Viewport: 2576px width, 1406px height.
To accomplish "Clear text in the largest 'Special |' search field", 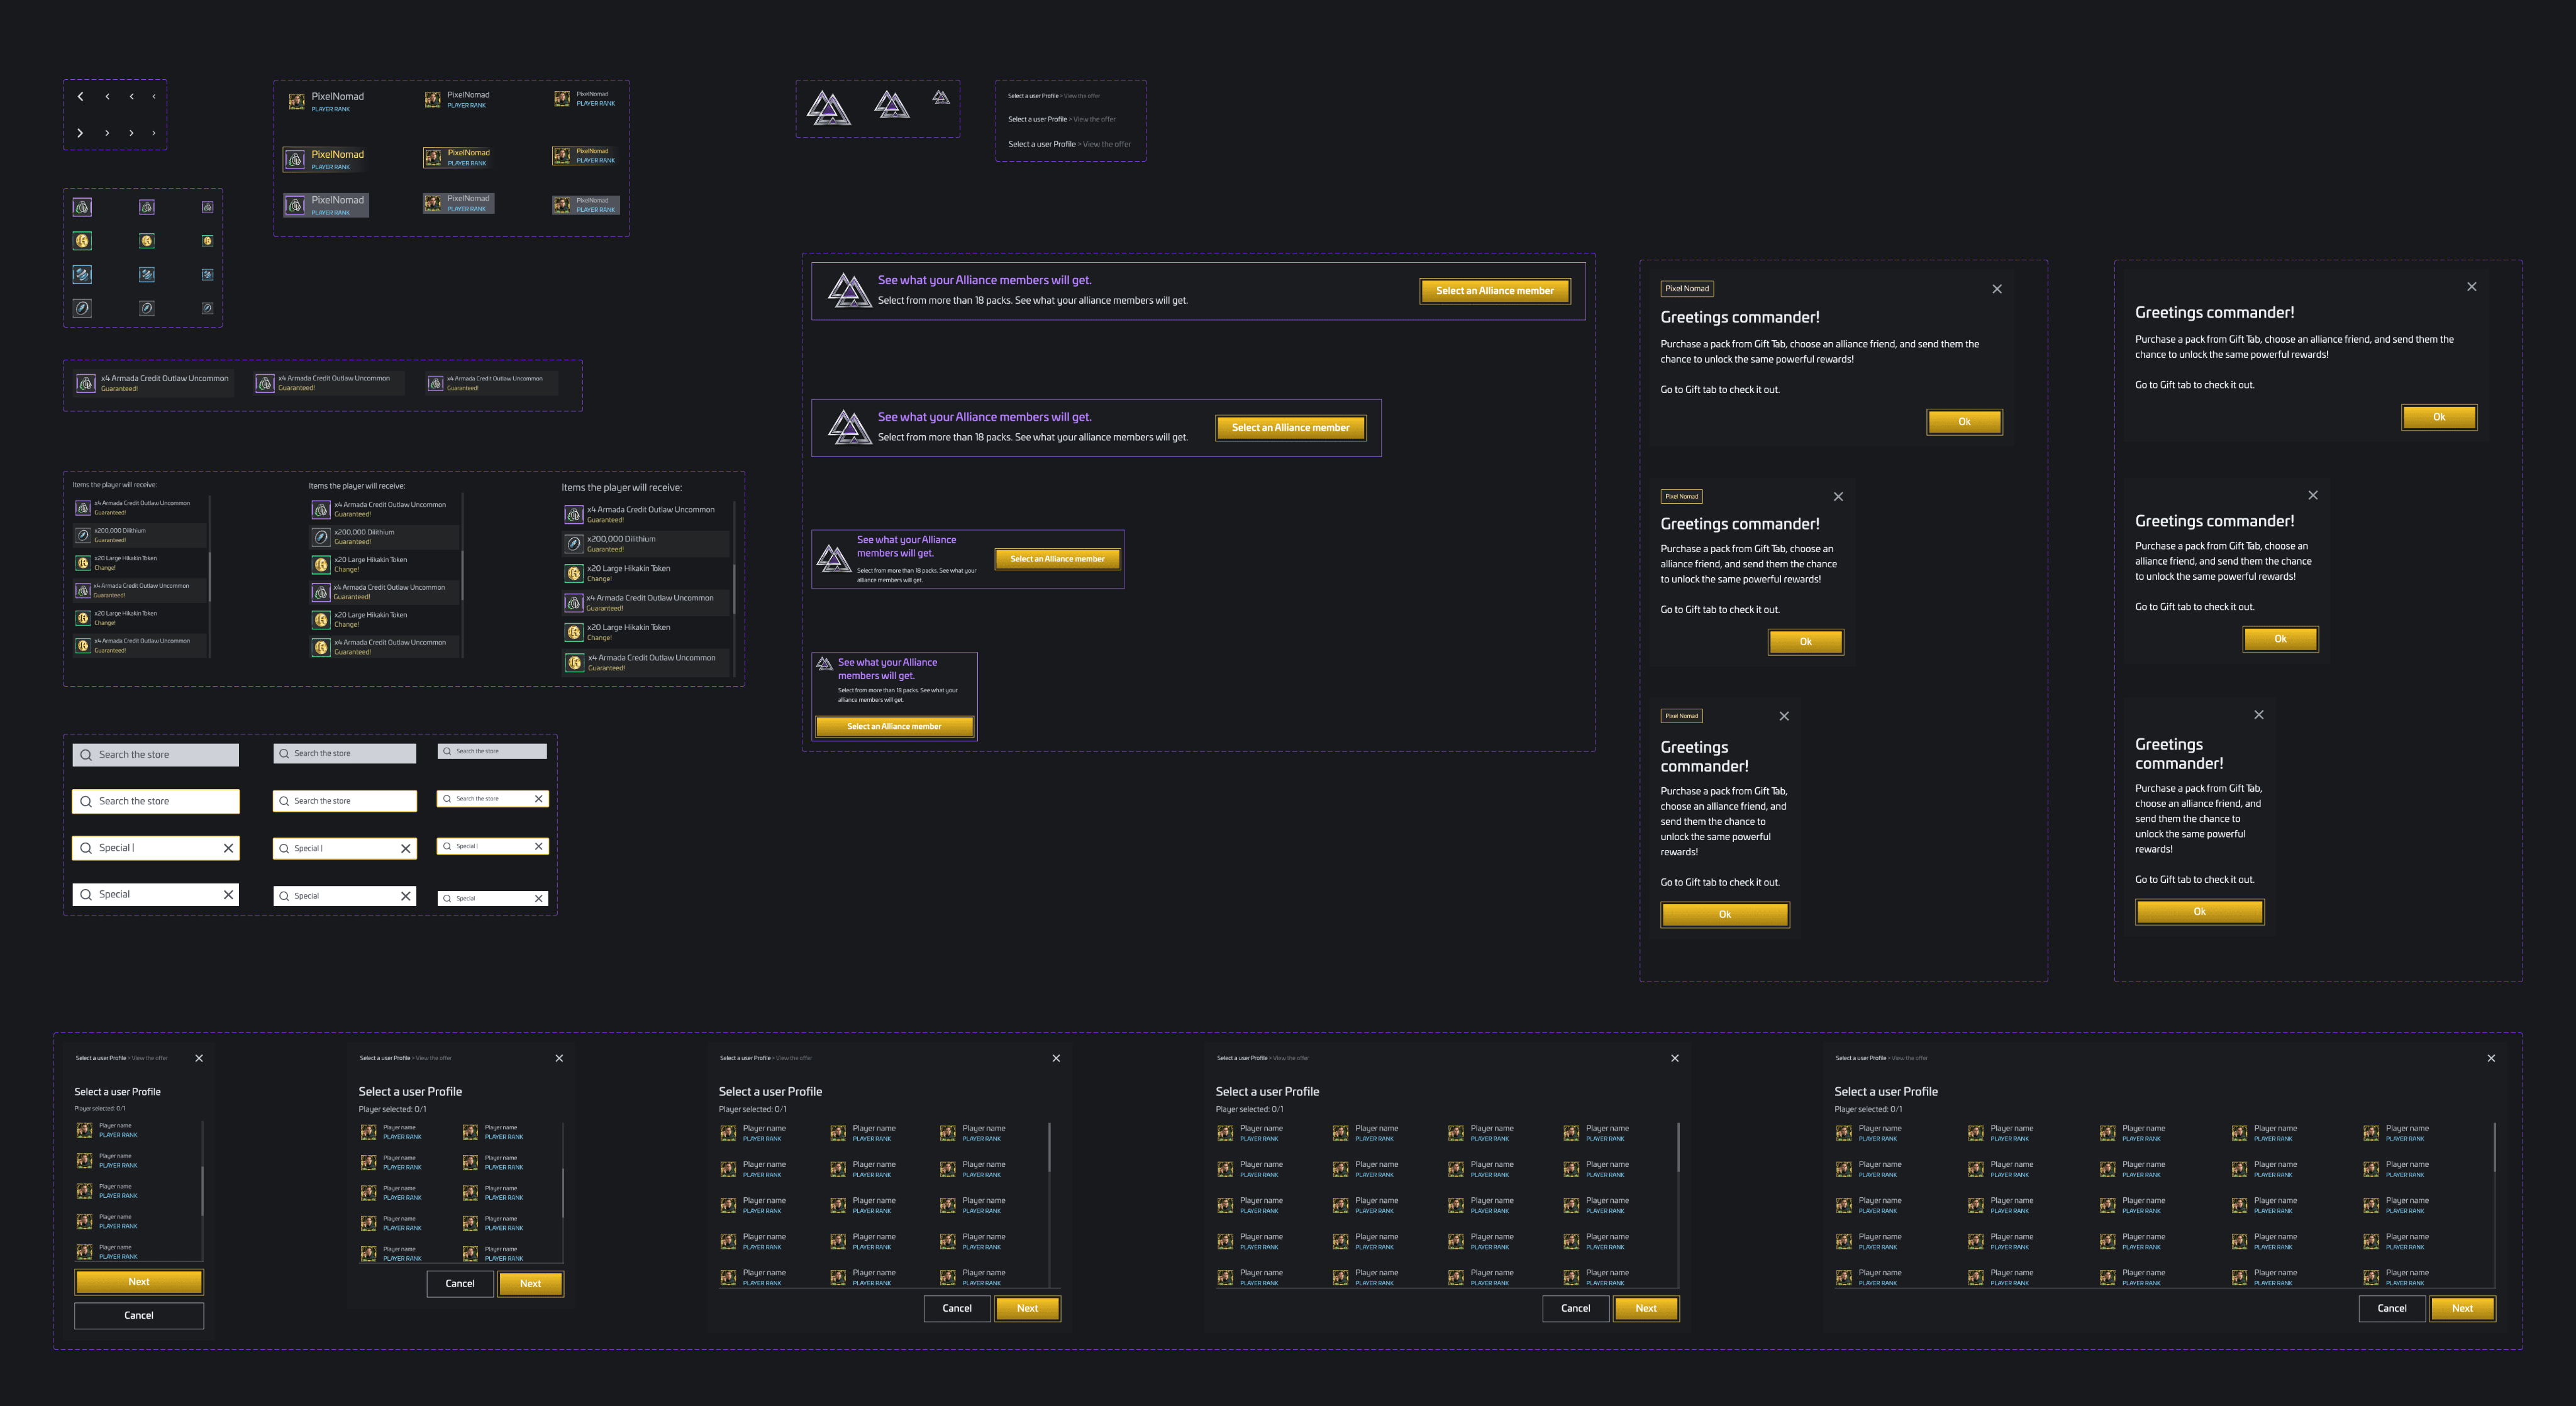I will (228, 848).
